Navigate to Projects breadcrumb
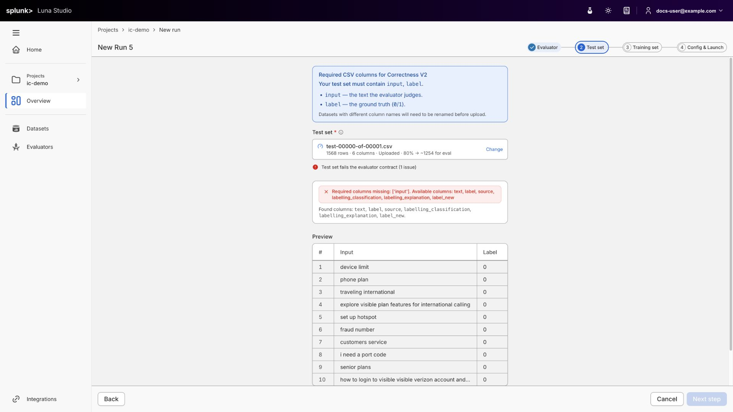This screenshot has height=412, width=733. pyautogui.click(x=108, y=30)
